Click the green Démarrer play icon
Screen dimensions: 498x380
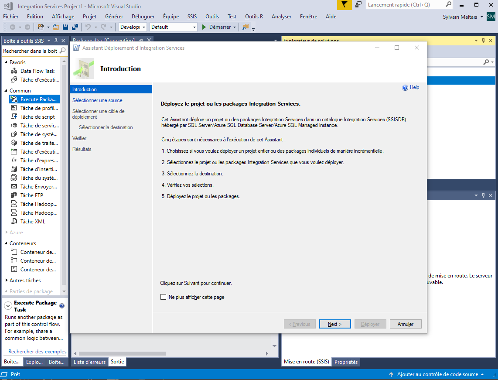click(204, 27)
